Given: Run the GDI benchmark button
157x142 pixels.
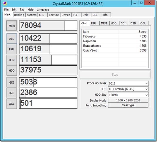Looking at the screenshot, I should point(12,82).
